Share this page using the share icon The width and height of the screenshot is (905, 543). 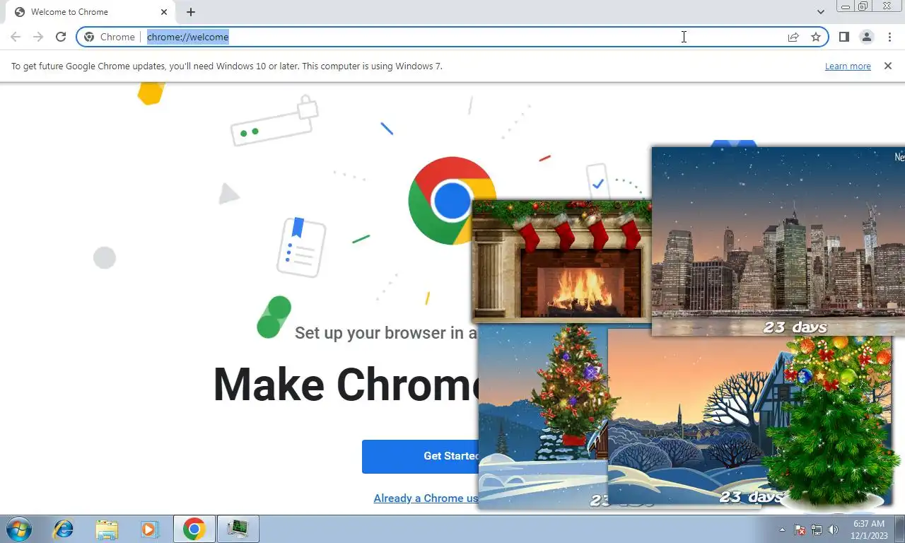[793, 37]
